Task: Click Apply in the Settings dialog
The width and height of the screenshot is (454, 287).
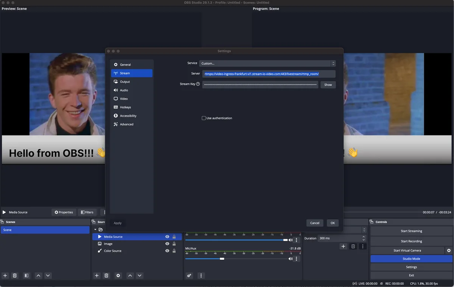Action: tap(118, 223)
